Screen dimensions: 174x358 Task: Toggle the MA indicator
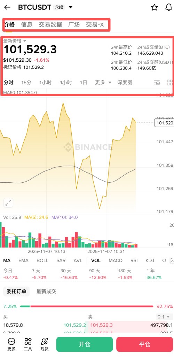7,260
